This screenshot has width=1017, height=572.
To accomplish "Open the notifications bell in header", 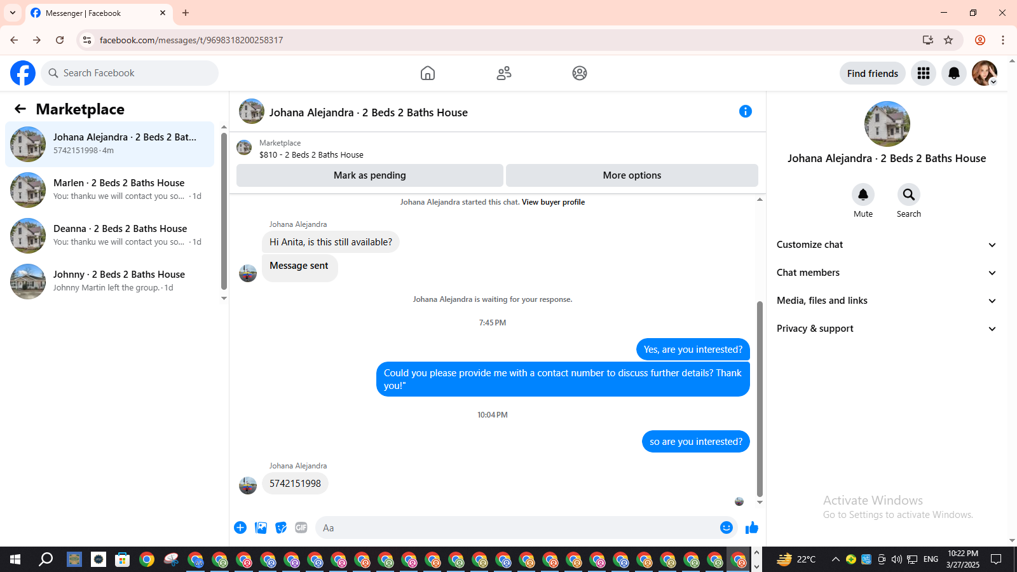I will tap(954, 73).
